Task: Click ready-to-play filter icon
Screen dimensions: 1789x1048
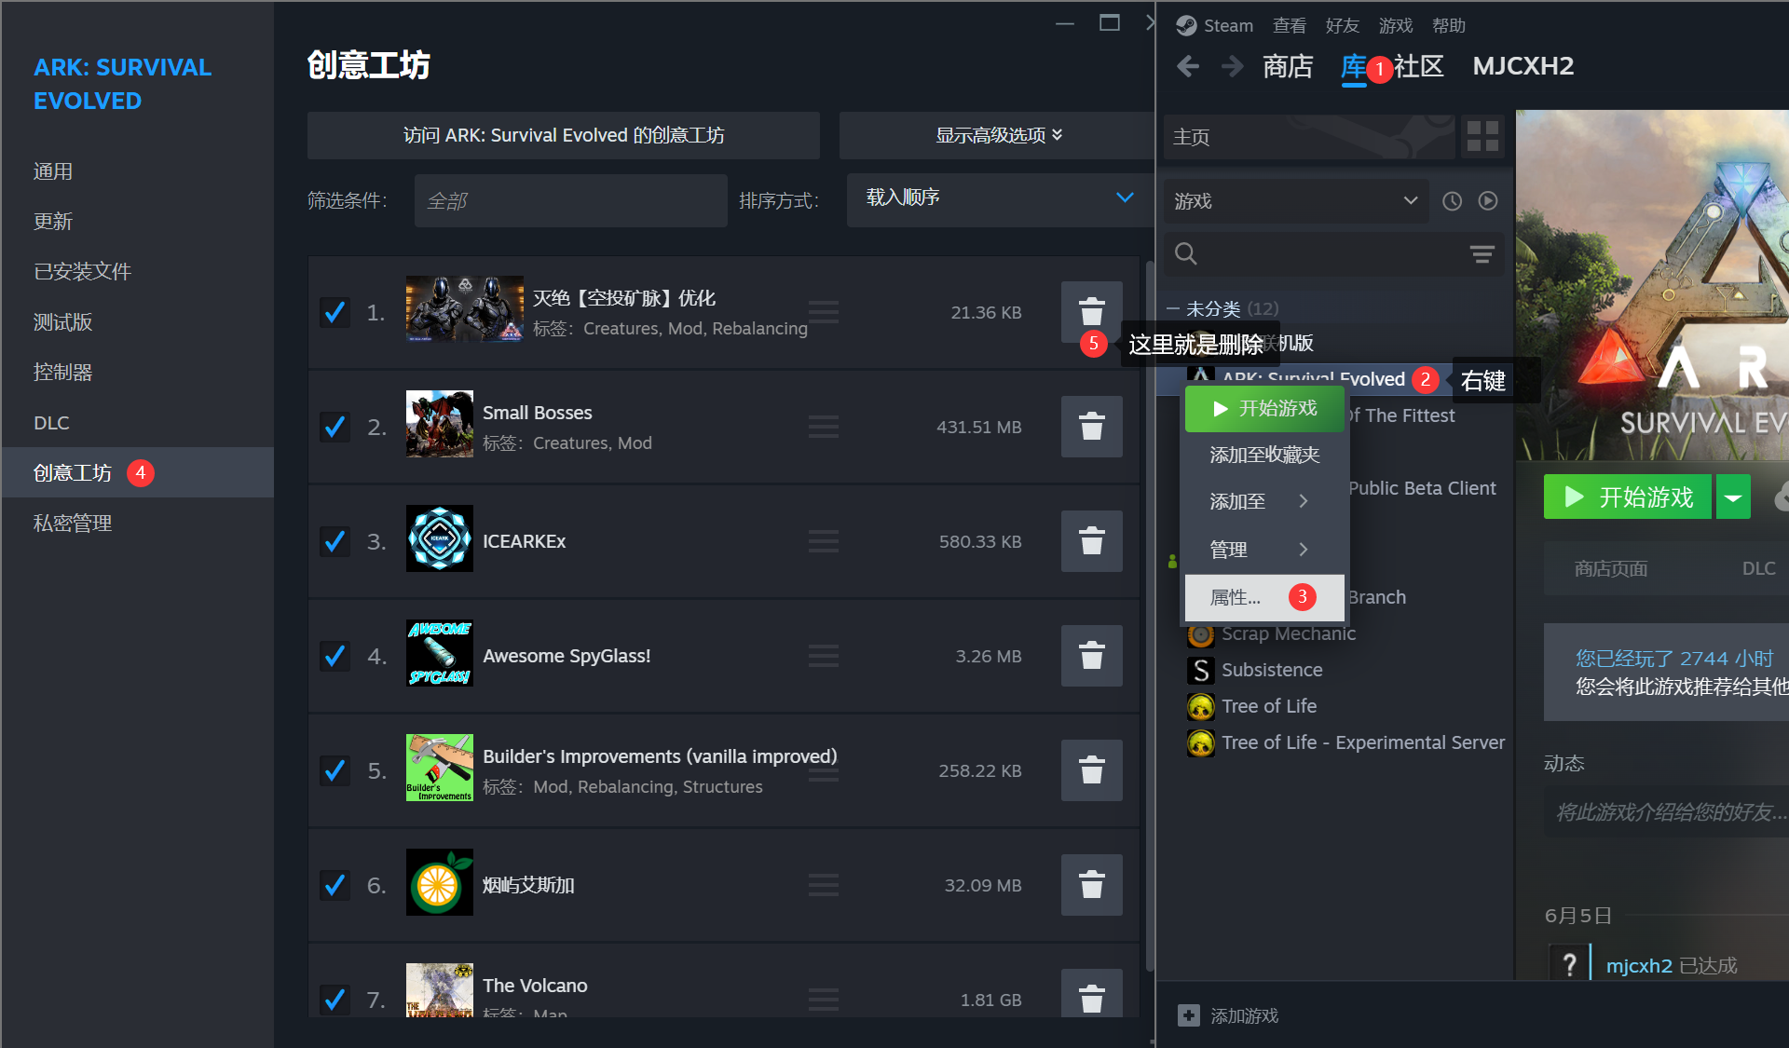Action: (1488, 201)
